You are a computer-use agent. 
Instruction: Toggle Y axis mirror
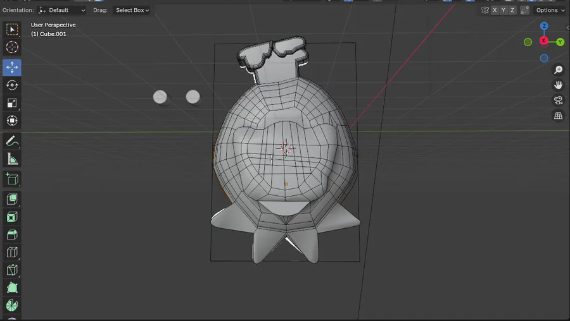[x=503, y=10]
